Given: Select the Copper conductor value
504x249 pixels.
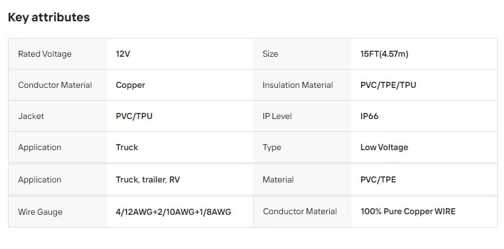Looking at the screenshot, I should pos(130,85).
